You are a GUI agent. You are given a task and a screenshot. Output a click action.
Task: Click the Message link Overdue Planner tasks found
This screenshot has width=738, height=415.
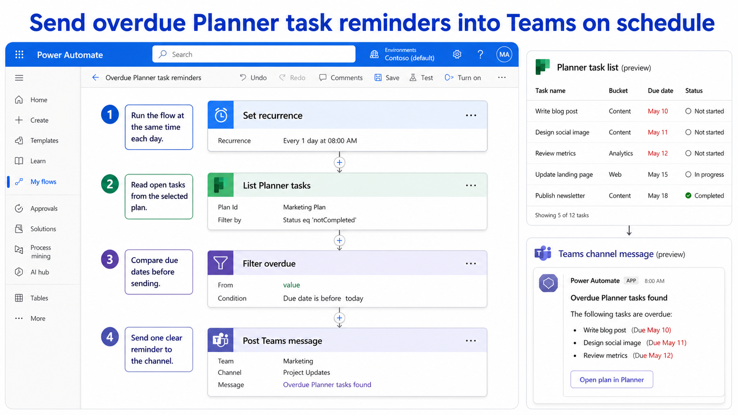tap(327, 385)
